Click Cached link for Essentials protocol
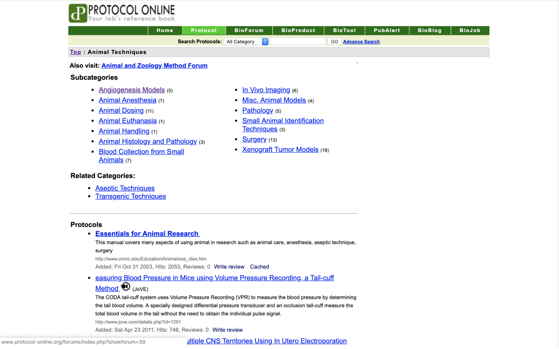Viewport: 559px width, 349px height. tap(259, 267)
